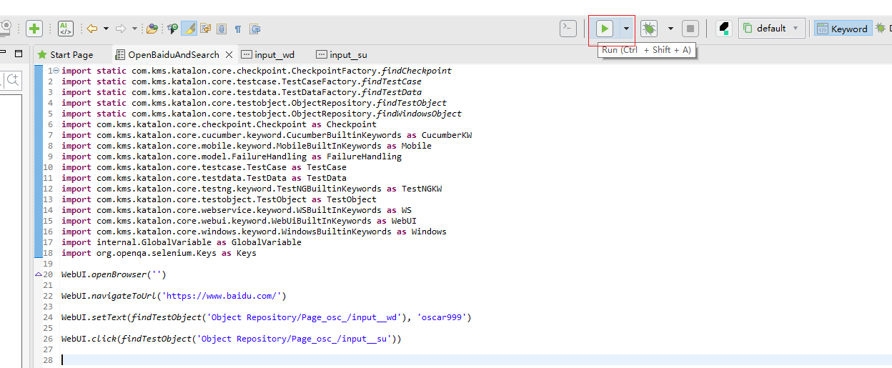This screenshot has width=892, height=368.
Task: Click the magnifier search icon in left panel
Action: [14, 80]
